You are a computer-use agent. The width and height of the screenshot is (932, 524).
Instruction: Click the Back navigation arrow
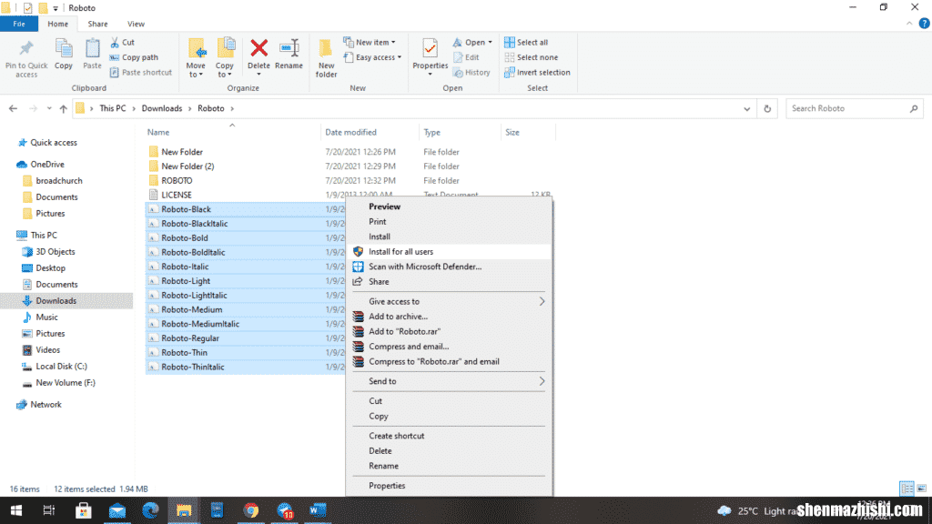tap(13, 109)
